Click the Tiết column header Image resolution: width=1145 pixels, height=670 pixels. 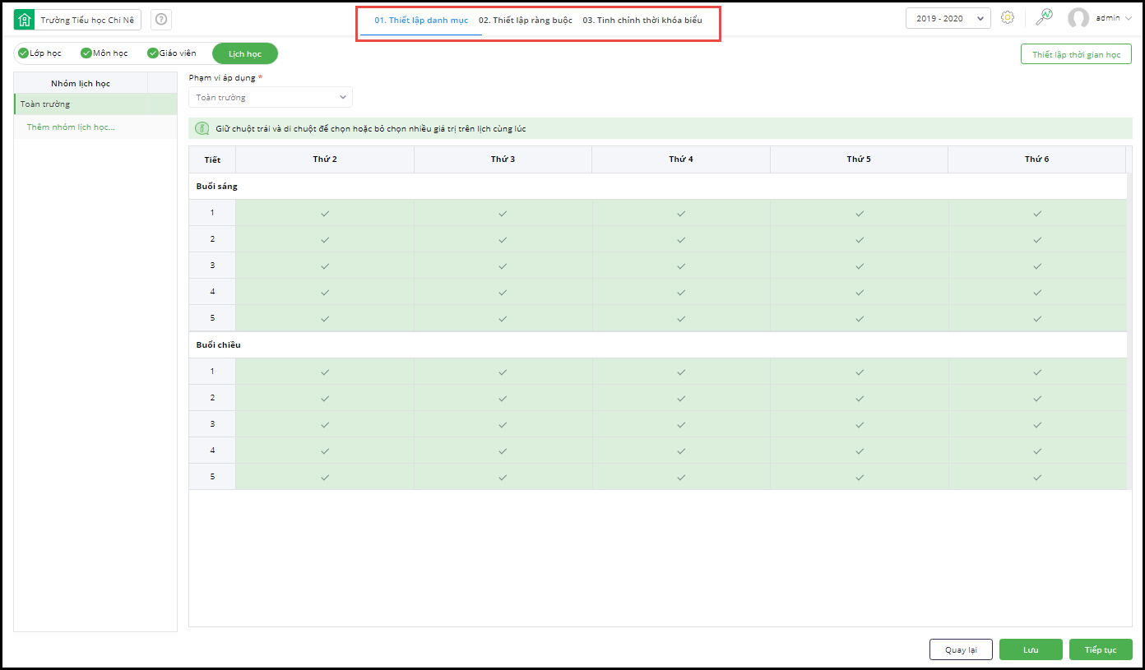tap(212, 159)
